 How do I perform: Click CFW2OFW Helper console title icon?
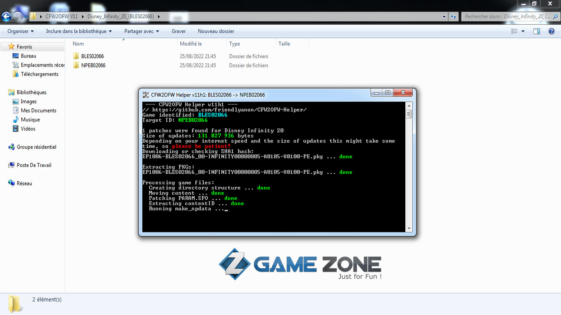tap(145, 95)
